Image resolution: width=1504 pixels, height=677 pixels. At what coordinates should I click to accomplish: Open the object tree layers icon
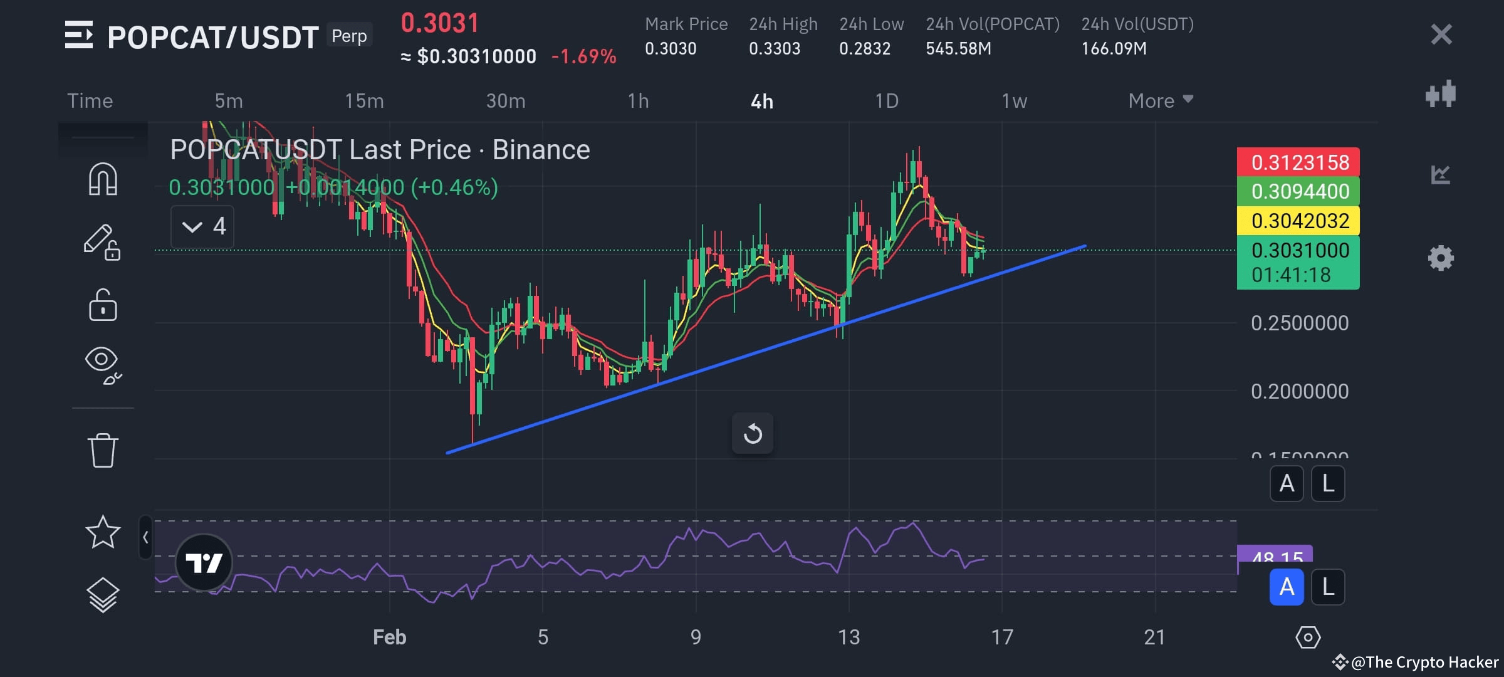(103, 594)
